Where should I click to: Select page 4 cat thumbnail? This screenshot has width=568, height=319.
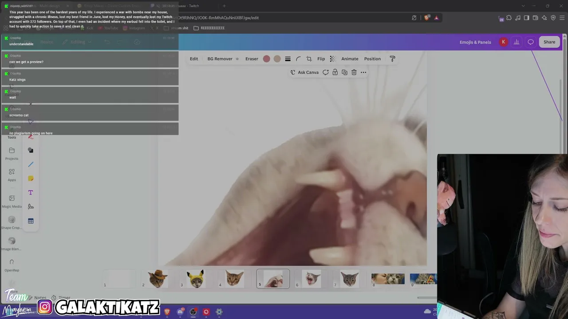[234, 279]
